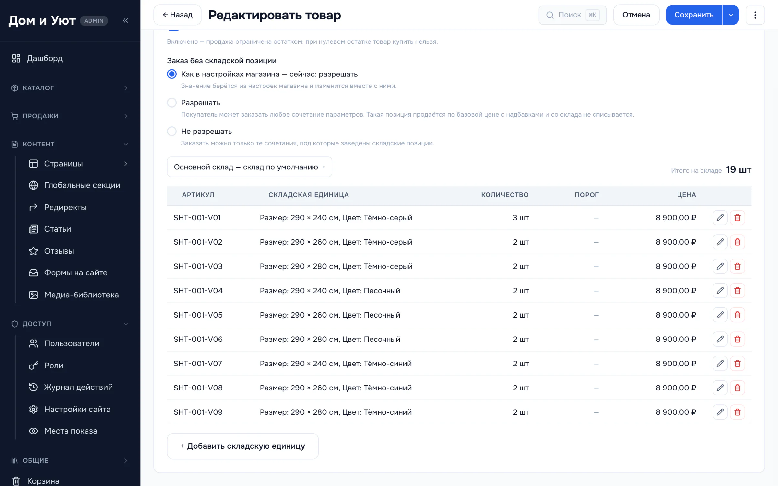The image size is (778, 486).
Task: Click the 'Дом и Уют' logo
Action: [x=42, y=21]
